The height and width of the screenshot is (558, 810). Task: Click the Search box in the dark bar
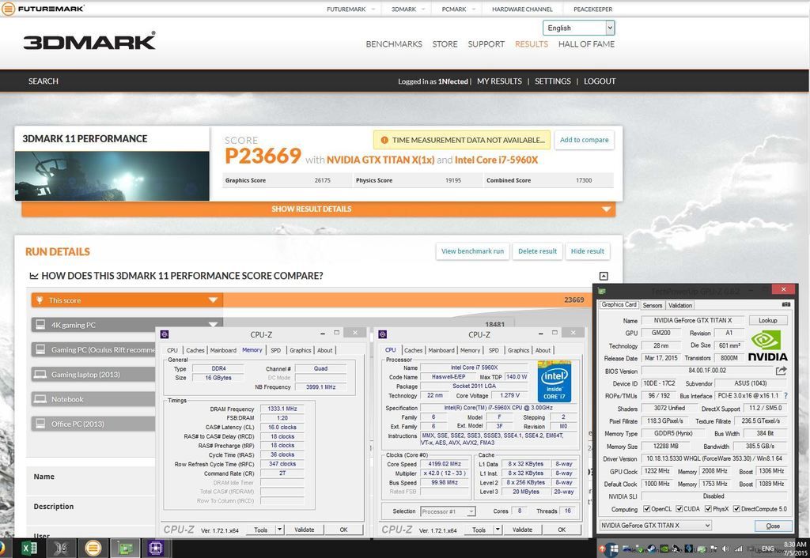click(x=44, y=81)
